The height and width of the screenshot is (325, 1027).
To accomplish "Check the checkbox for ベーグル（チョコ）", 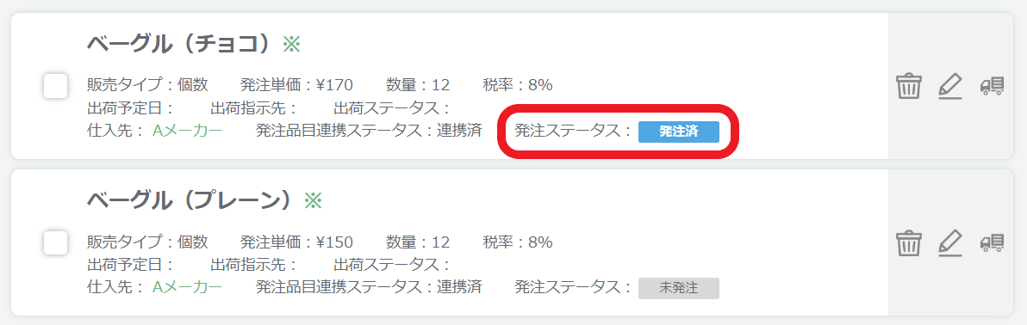I will (56, 86).
